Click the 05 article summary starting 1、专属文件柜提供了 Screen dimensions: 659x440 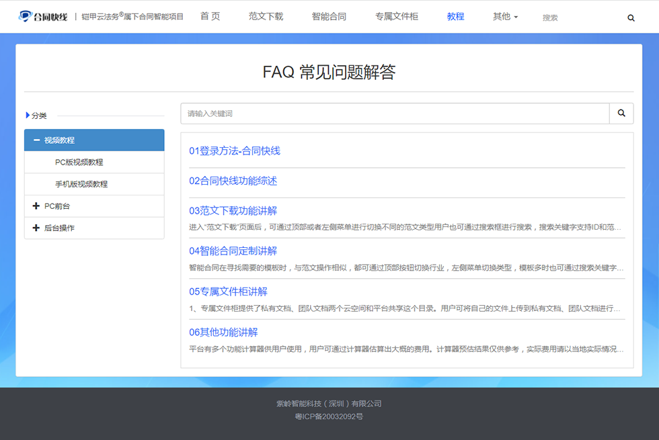click(405, 308)
